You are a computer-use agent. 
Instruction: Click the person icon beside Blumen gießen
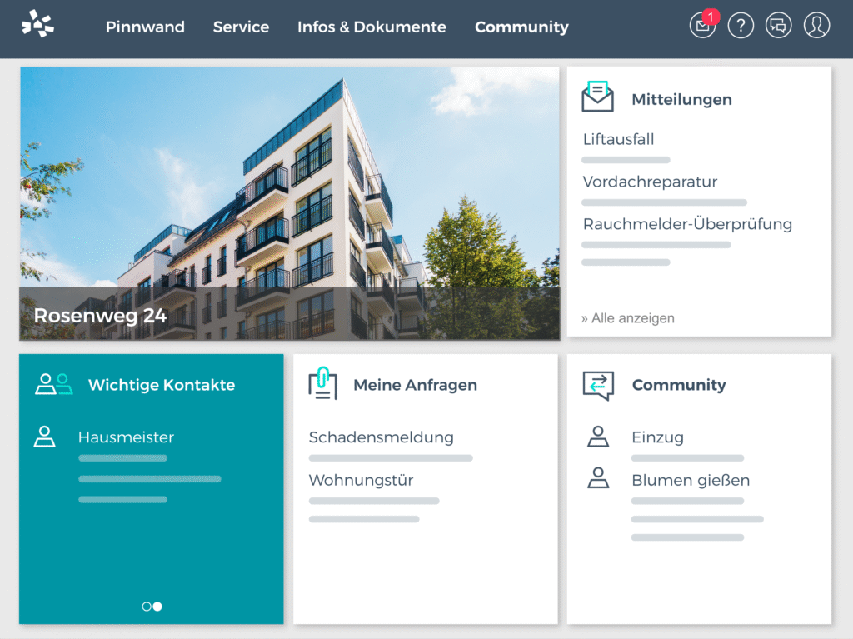click(x=597, y=479)
